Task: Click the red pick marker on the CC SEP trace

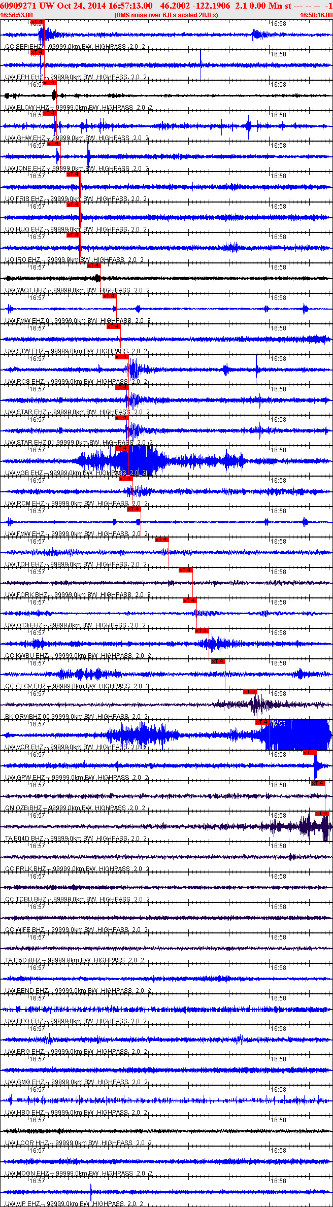Action: coord(38,22)
